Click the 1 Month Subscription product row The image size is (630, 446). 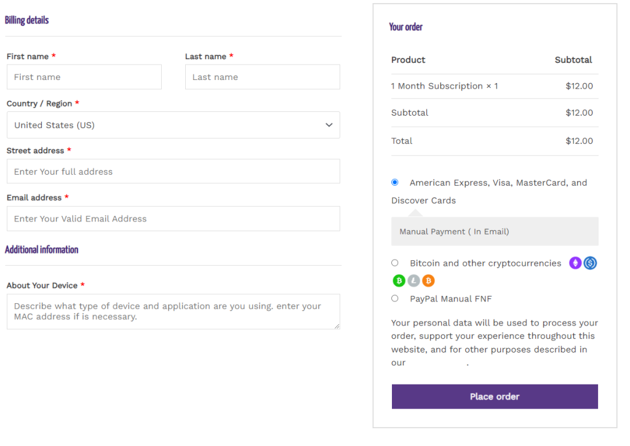click(x=445, y=86)
